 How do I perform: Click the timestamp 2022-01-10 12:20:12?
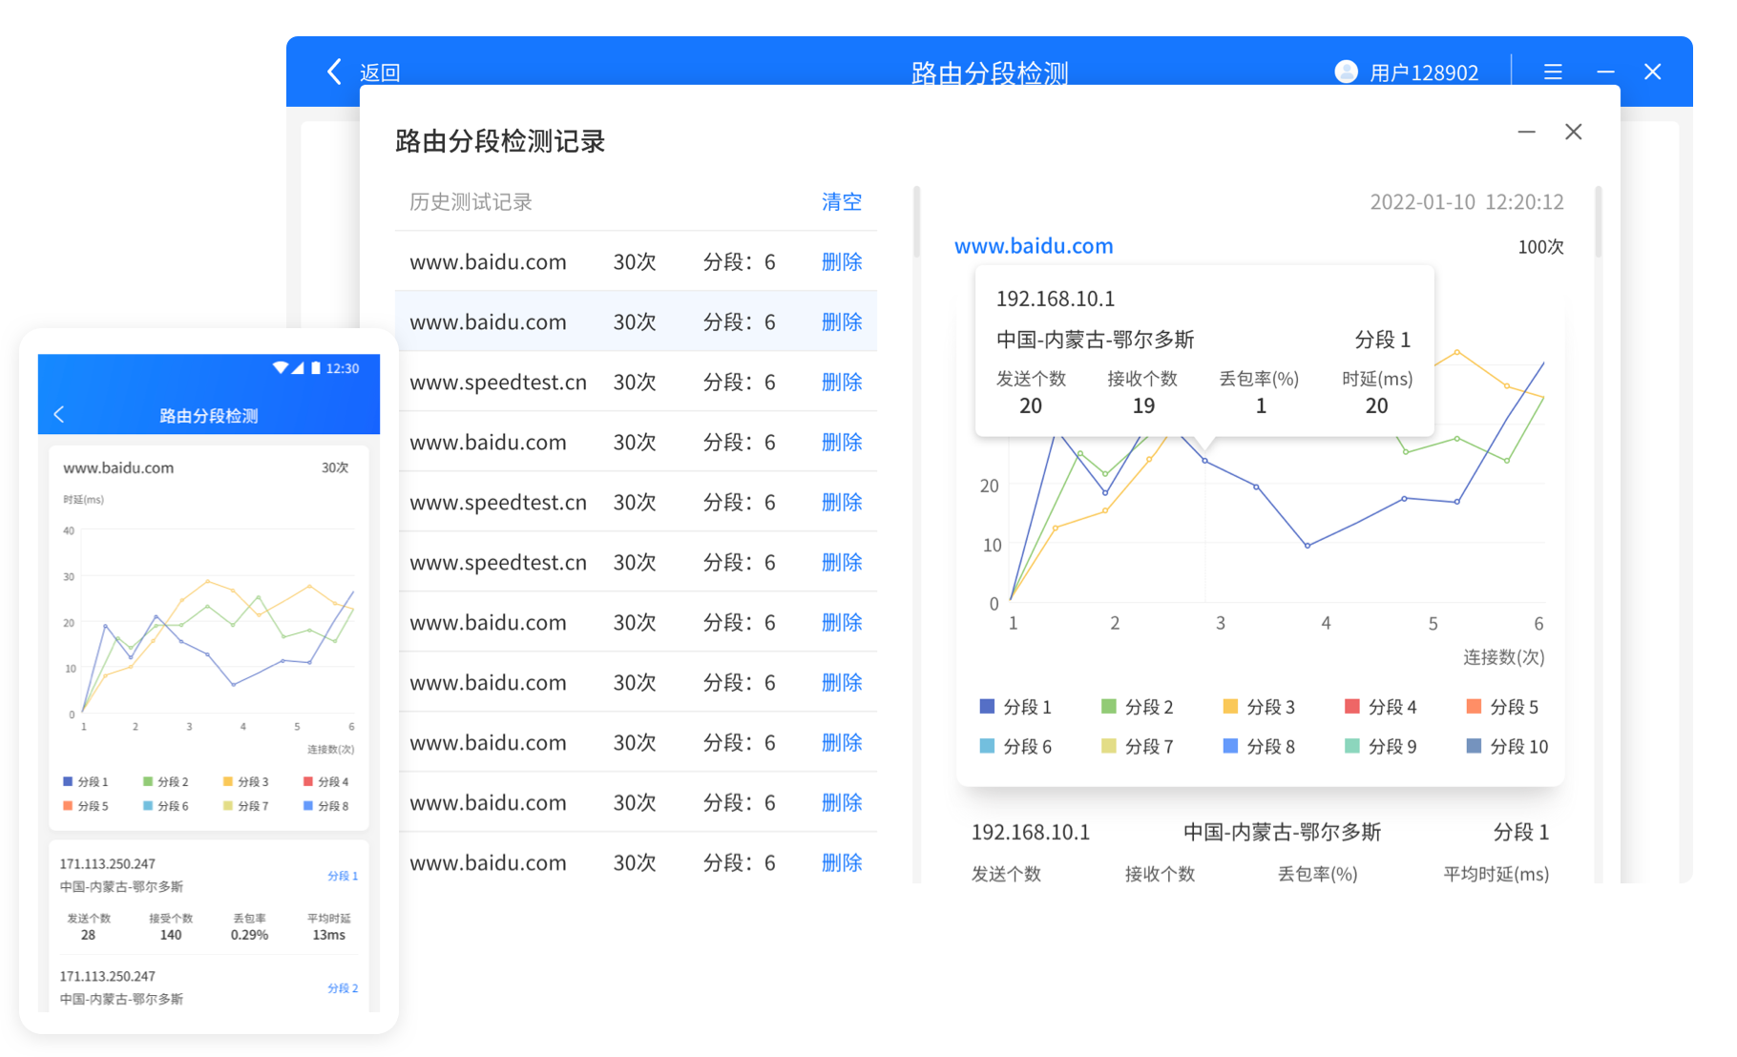click(x=1467, y=202)
